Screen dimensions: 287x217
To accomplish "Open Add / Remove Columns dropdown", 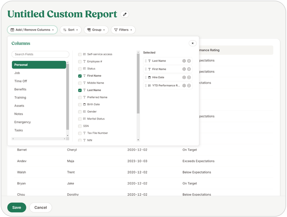I will [x=32, y=30].
